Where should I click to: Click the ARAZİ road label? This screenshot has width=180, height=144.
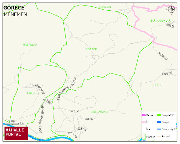pyautogui.click(x=170, y=26)
